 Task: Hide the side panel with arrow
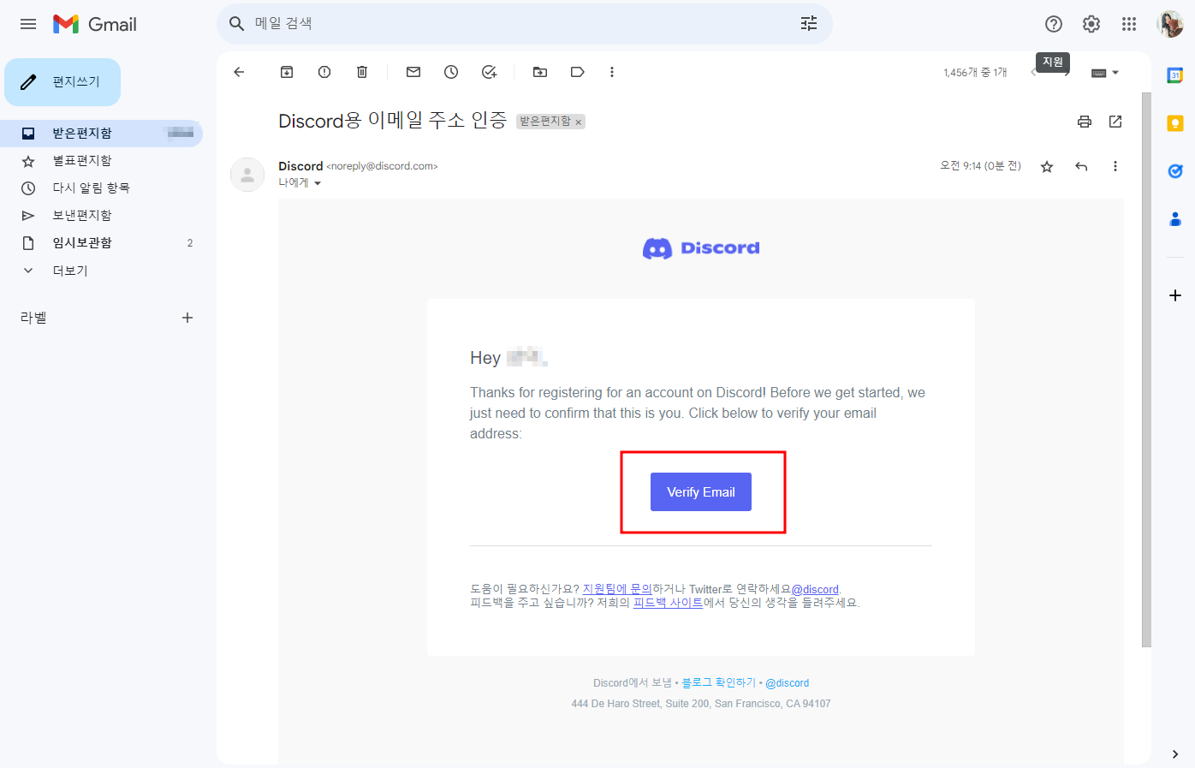[x=1175, y=754]
